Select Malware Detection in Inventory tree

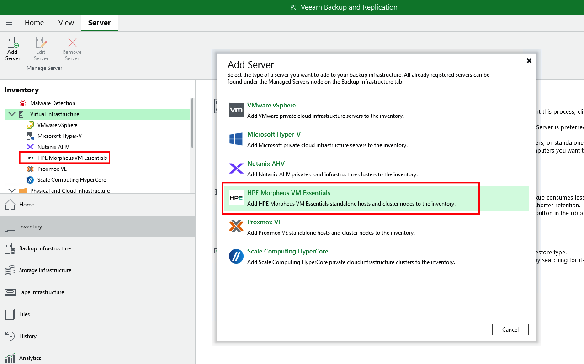pos(53,103)
